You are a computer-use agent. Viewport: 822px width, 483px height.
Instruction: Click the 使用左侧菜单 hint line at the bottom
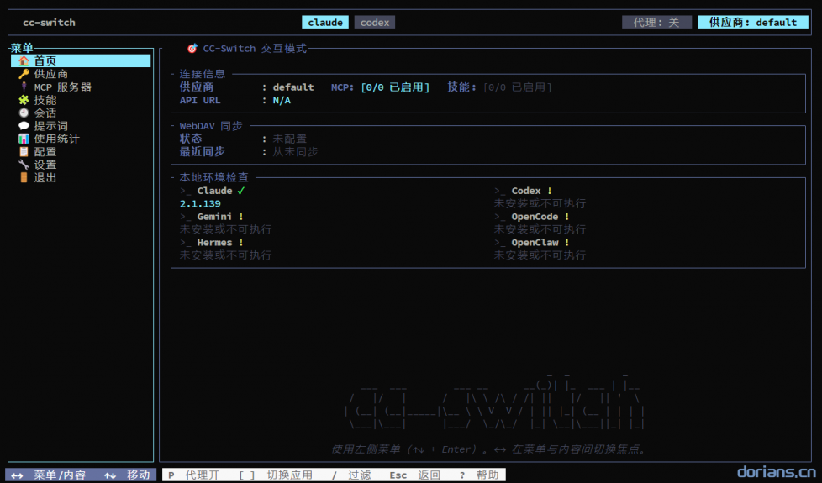click(x=488, y=449)
